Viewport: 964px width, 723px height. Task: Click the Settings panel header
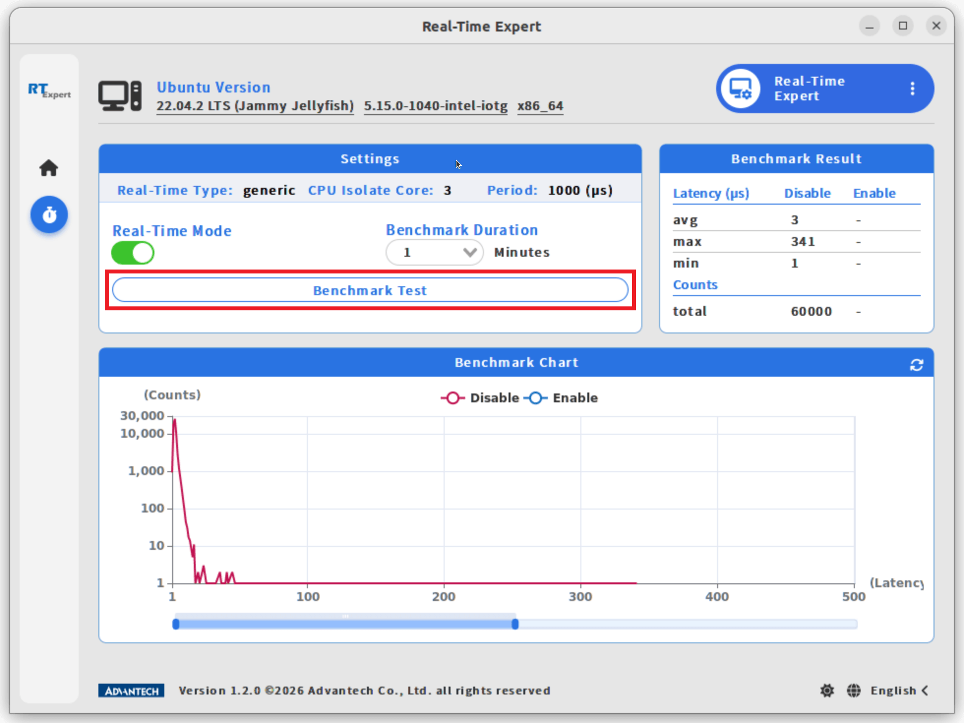pyautogui.click(x=370, y=159)
